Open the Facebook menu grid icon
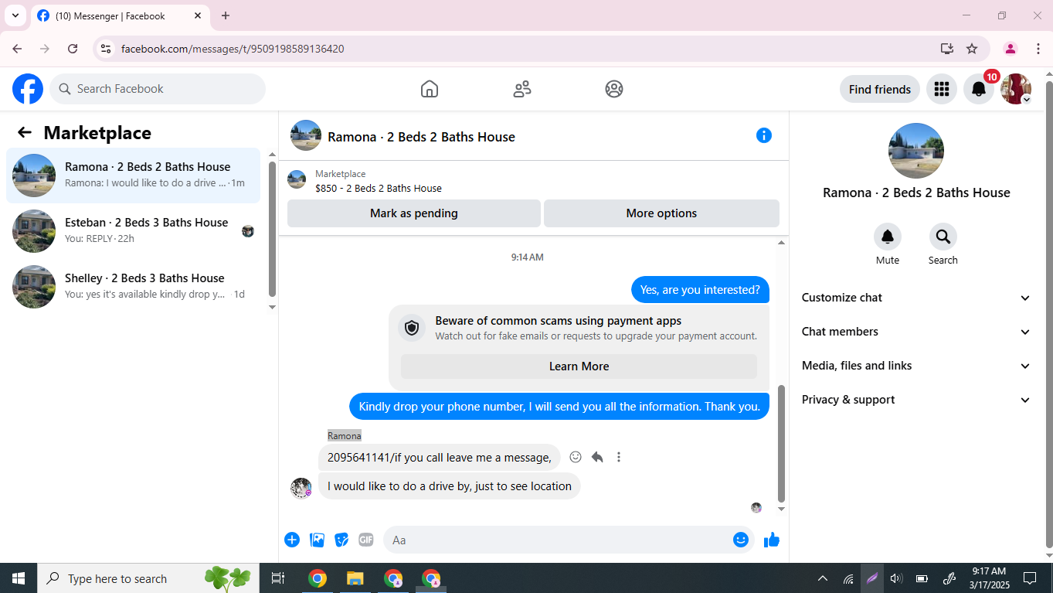The height and width of the screenshot is (593, 1053). (x=941, y=89)
